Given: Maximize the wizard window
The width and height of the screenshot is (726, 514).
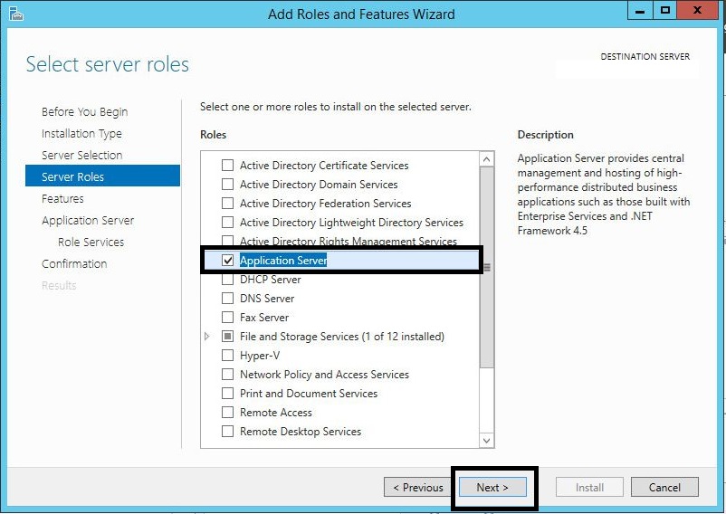Looking at the screenshot, I should click(x=665, y=12).
